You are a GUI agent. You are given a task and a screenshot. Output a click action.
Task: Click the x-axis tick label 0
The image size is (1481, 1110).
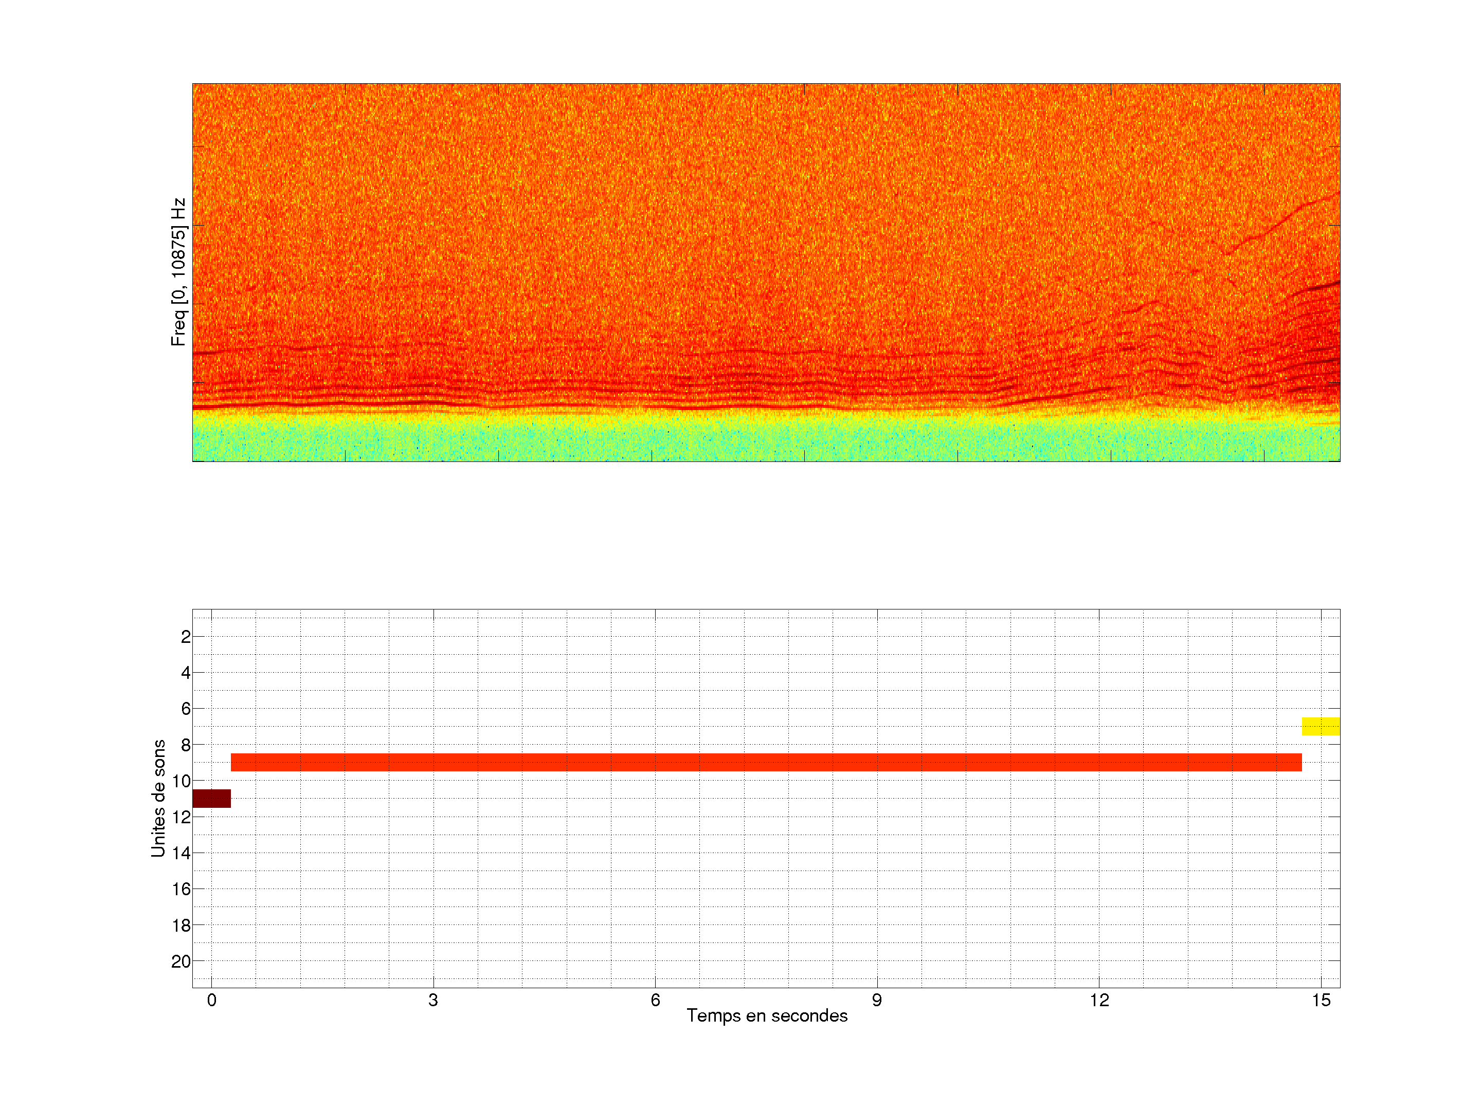point(211,1000)
